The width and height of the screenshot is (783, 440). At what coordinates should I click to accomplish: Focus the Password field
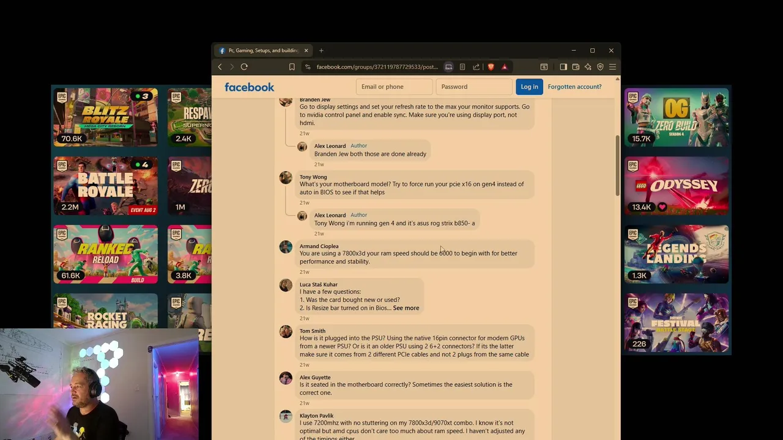pos(473,87)
